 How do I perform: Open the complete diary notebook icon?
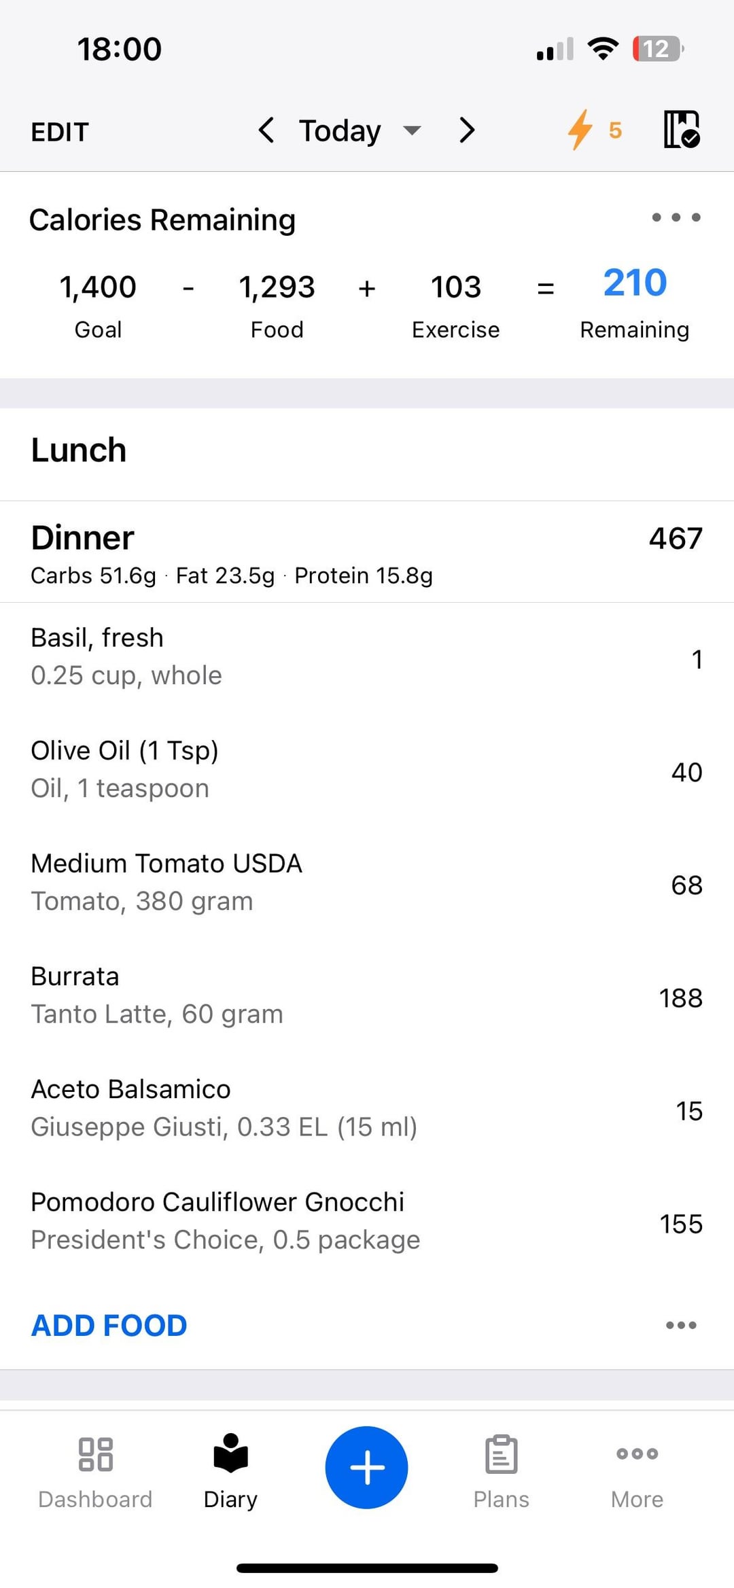click(x=681, y=130)
